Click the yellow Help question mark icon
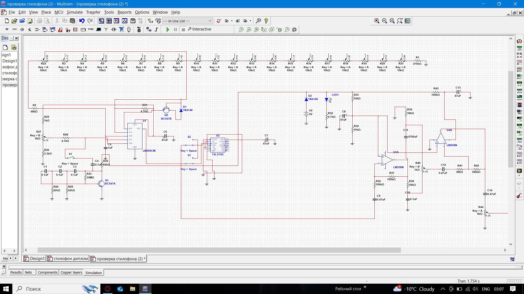 (x=266, y=21)
